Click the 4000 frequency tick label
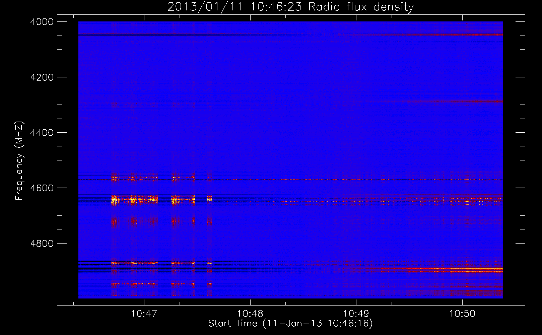 (x=42, y=22)
